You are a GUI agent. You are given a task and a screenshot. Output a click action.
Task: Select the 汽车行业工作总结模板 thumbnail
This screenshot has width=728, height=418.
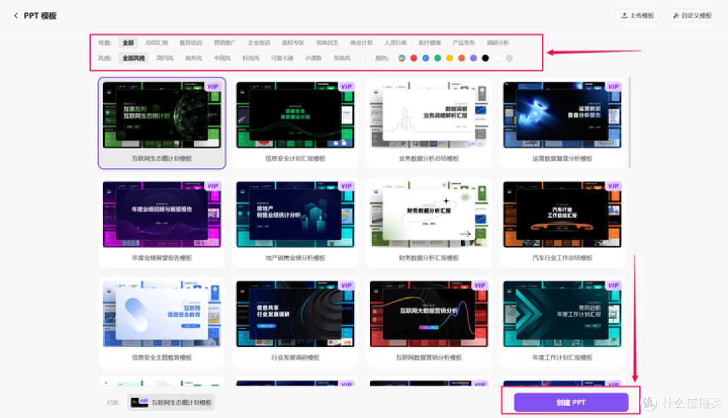pos(562,214)
